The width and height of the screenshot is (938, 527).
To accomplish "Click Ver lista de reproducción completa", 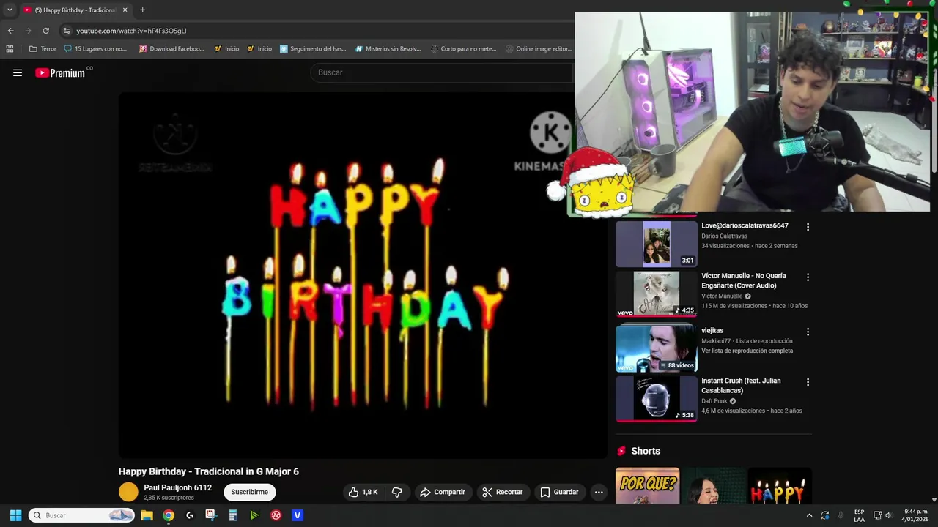I will pos(747,351).
